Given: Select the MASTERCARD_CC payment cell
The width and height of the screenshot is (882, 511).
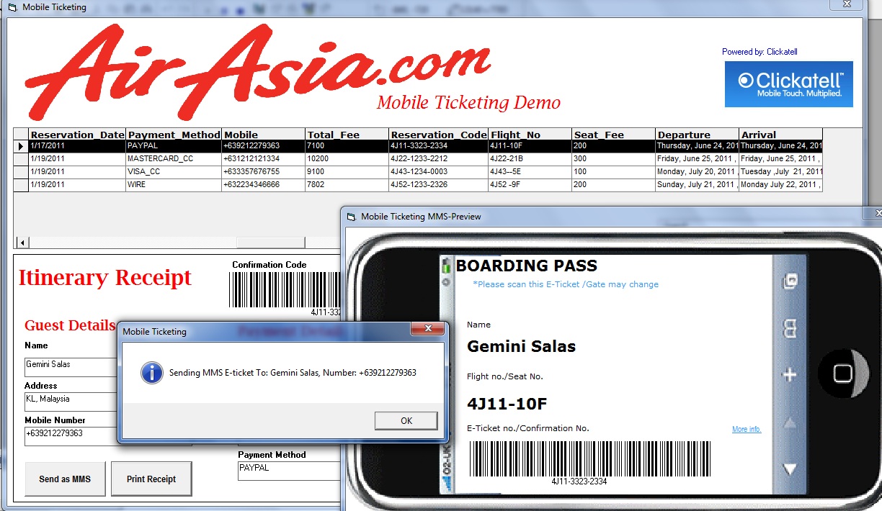Looking at the screenshot, I should [x=174, y=159].
